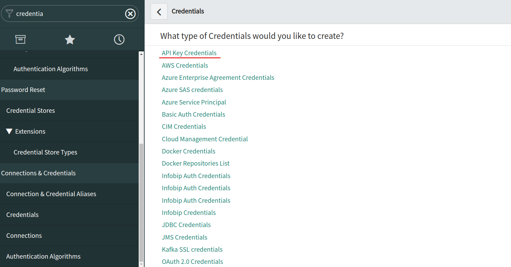Collapse Connections & Credentials menu group
Image resolution: width=511 pixels, height=267 pixels.
[38, 173]
